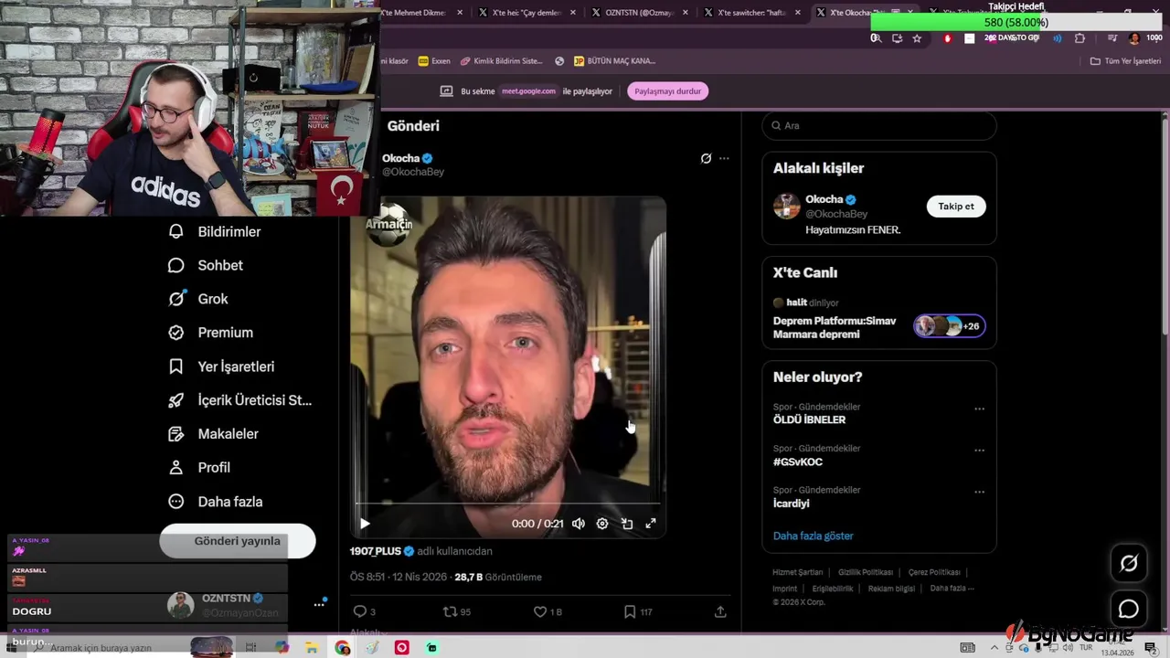Open Tüm Yer İşaretleri folder

click(x=1125, y=61)
